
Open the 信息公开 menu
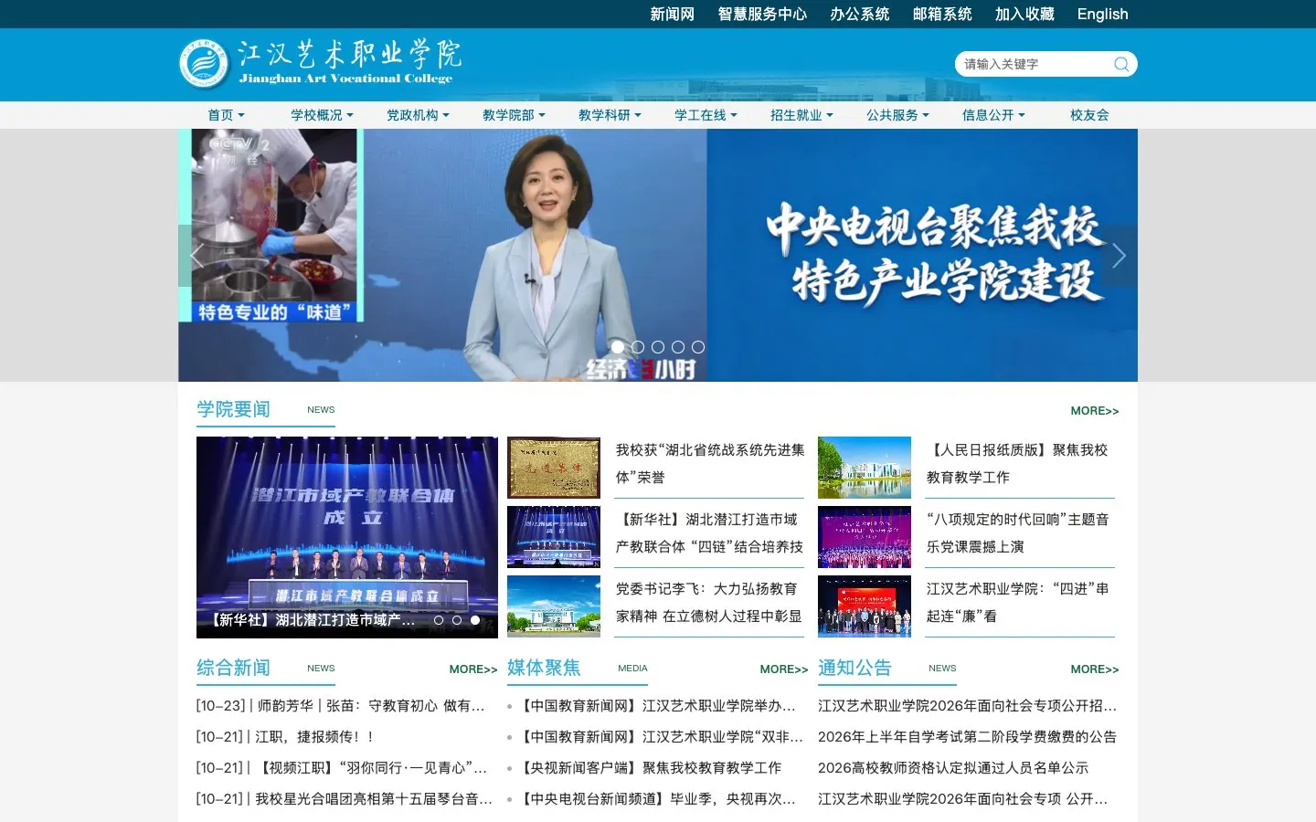tap(993, 115)
